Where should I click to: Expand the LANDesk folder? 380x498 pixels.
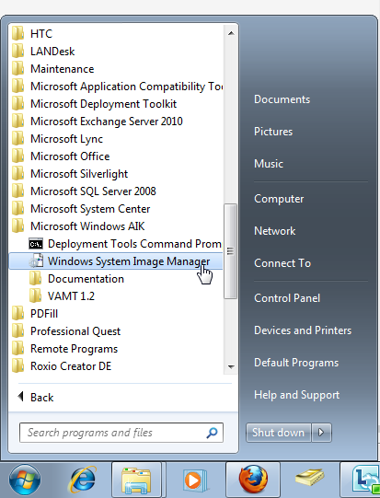pyautogui.click(x=116, y=52)
